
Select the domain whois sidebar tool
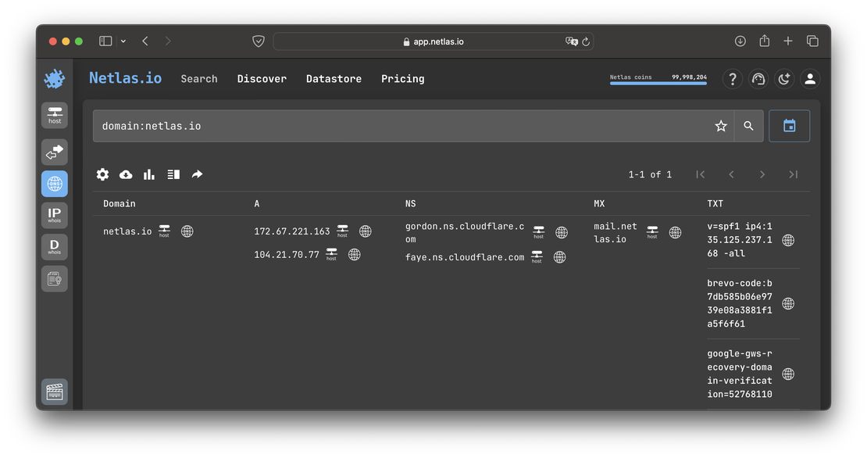(x=55, y=247)
